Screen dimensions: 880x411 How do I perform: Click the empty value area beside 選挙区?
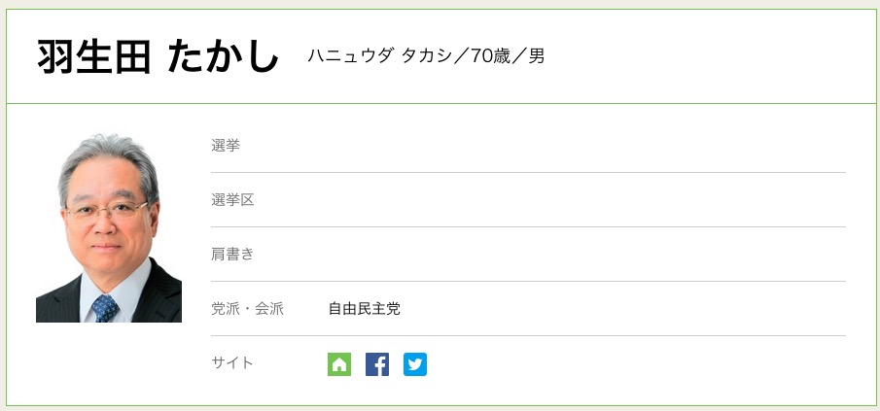[x=583, y=200]
